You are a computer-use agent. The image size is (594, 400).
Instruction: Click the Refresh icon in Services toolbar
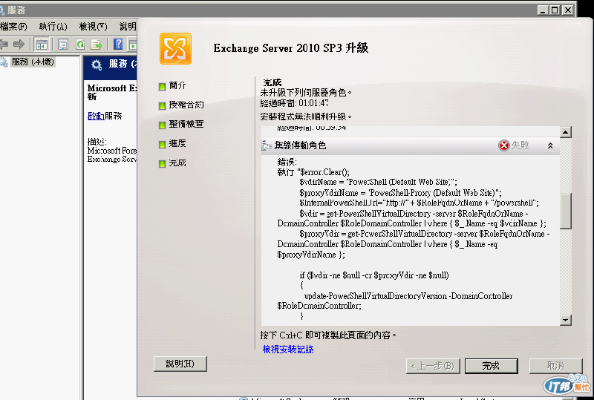click(80, 45)
